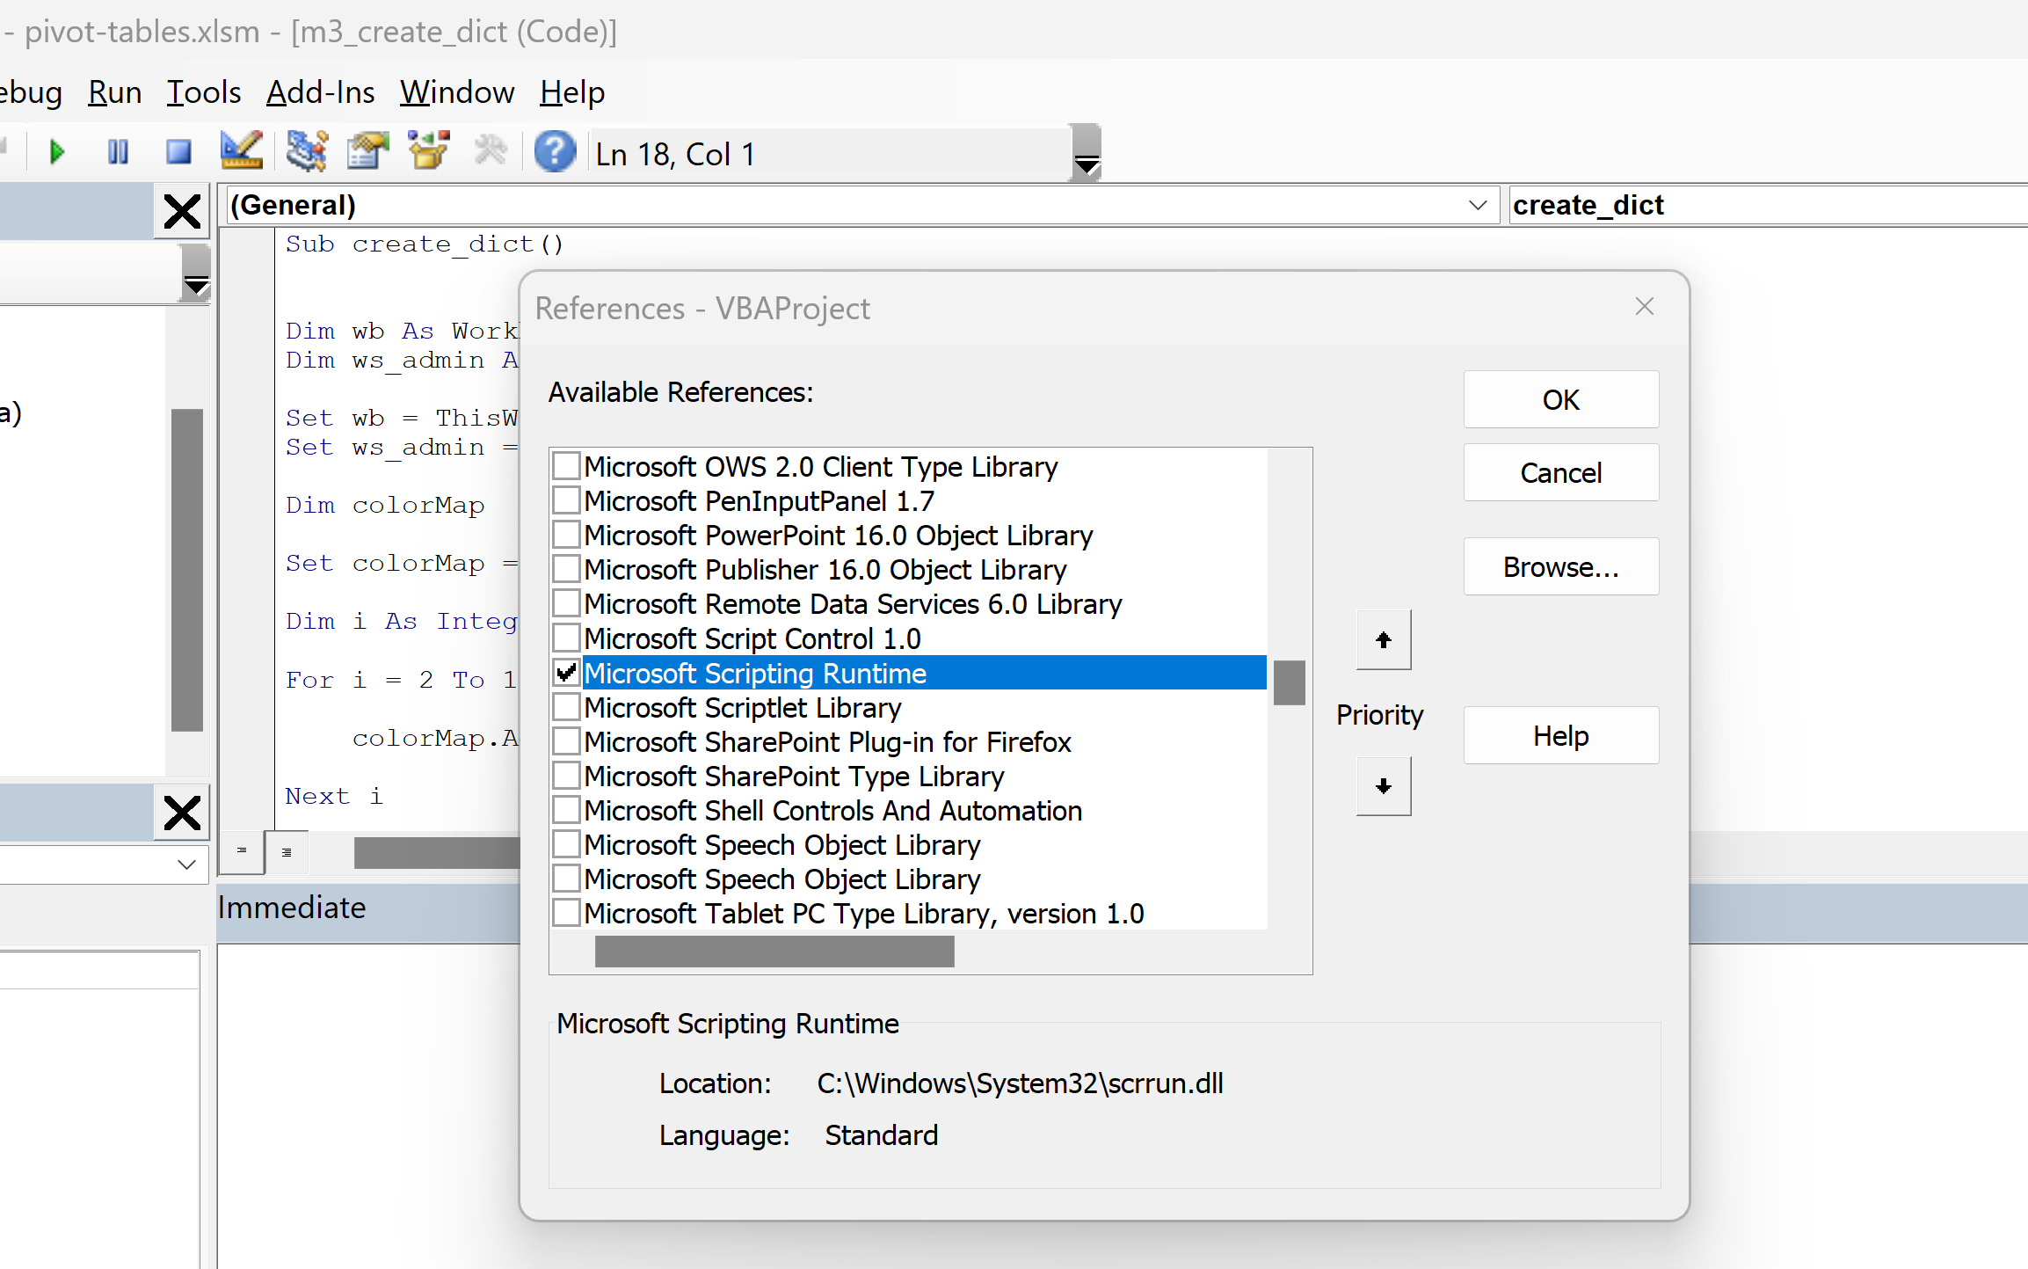The width and height of the screenshot is (2028, 1269).
Task: Open Object Browser icon
Action: pos(429,151)
